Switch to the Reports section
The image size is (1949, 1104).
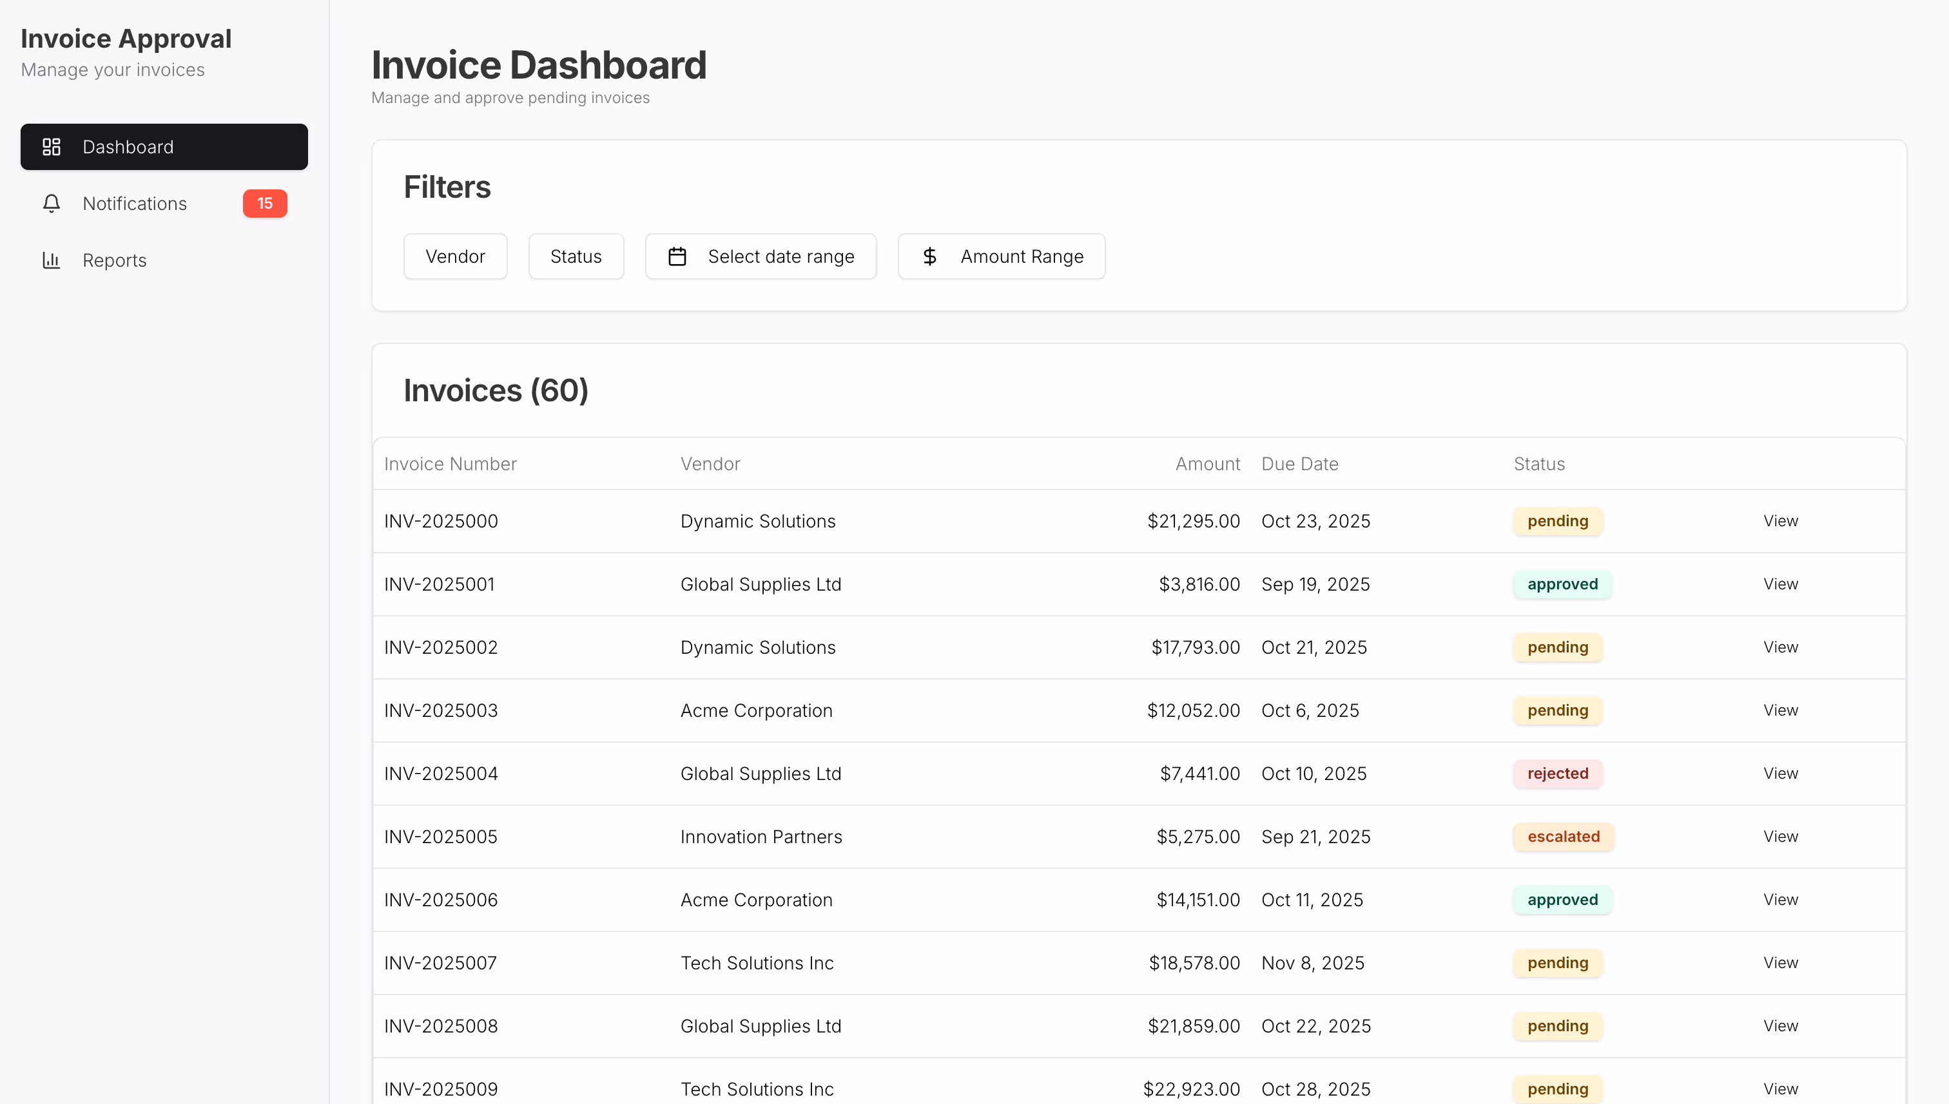pyautogui.click(x=114, y=260)
